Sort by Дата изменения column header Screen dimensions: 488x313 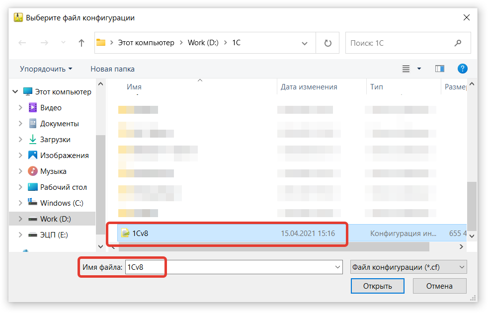[309, 87]
